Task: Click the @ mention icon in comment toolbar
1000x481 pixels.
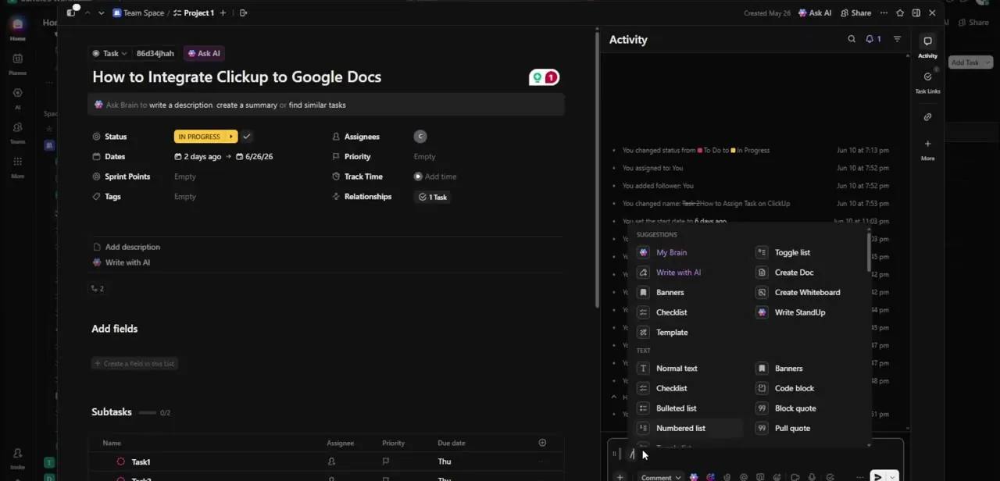Action: 743,477
